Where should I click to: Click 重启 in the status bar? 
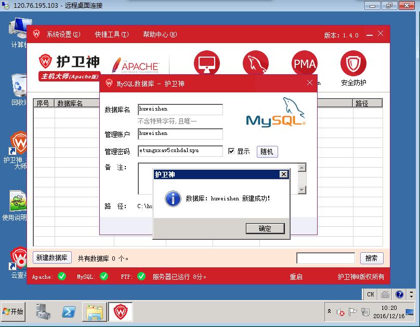pos(296,277)
